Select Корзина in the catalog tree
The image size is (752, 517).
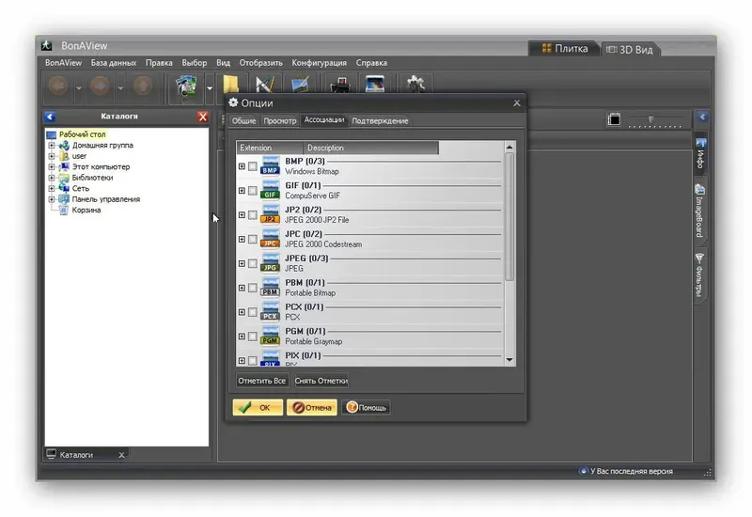[86, 210]
